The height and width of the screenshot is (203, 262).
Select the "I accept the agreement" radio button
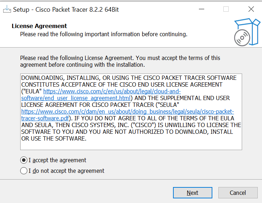coord(24,160)
